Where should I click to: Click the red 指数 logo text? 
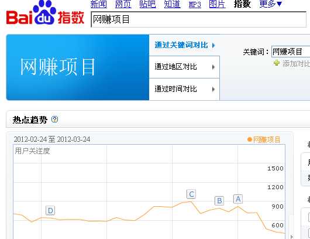click(71, 18)
